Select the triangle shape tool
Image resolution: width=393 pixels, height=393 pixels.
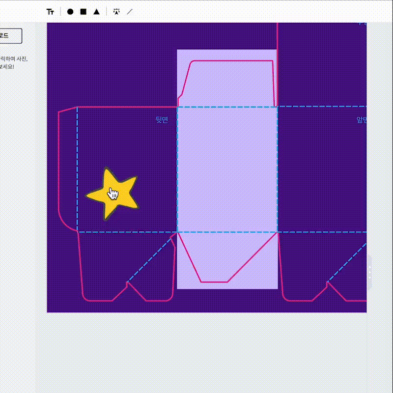[97, 12]
